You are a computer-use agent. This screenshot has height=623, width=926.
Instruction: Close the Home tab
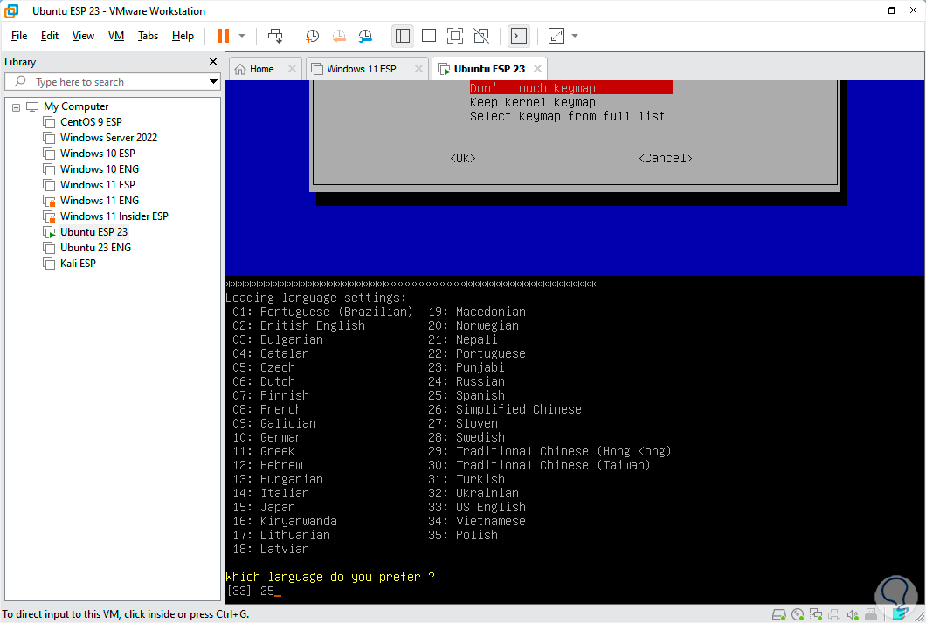(x=292, y=69)
